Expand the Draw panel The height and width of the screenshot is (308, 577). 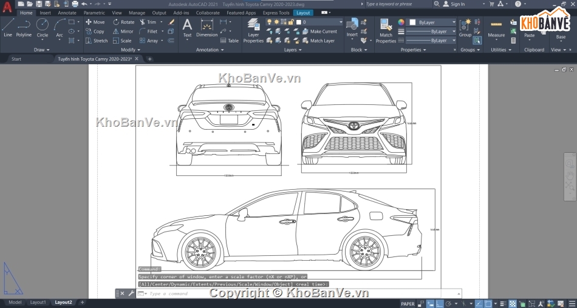click(41, 50)
